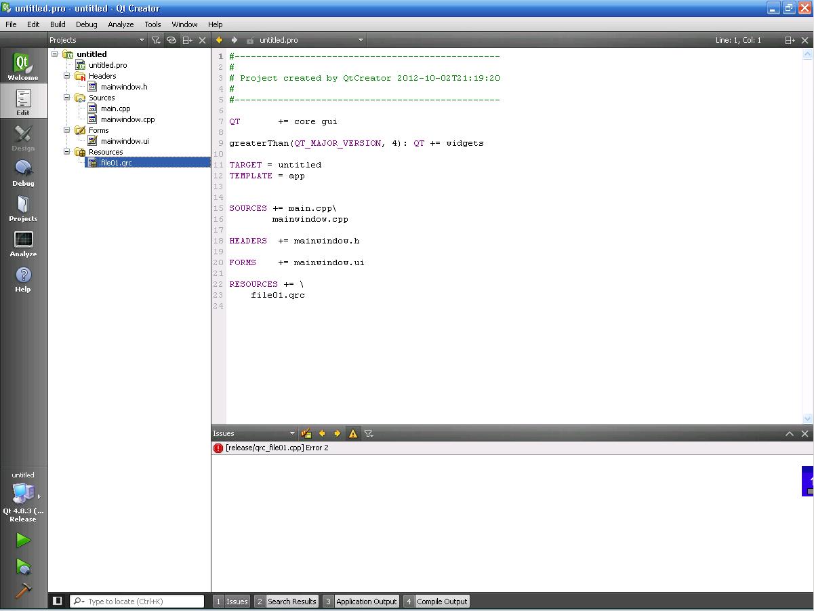Viewport: 814px width, 611px height.
Task: Select mainwindow.cpp in the project tree
Action: pyautogui.click(x=127, y=119)
